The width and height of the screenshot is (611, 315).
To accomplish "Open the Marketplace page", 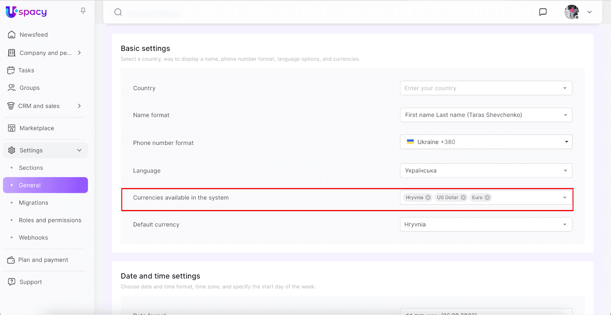I will 37,128.
